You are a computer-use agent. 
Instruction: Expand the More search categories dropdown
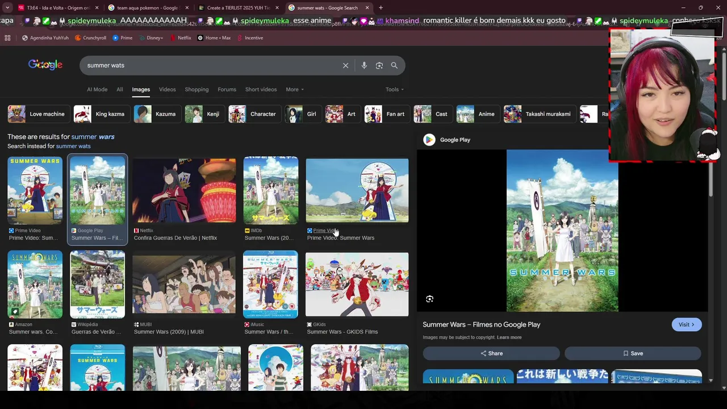coord(295,89)
